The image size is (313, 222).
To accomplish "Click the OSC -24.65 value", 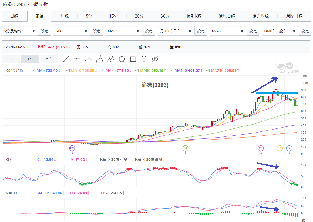I will [113, 193].
